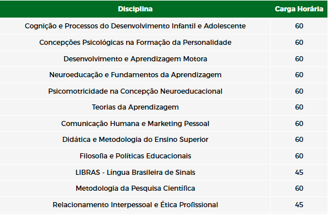Select Didática e Metodologia do Ensino Superior
This screenshot has width=328, height=214.
click(135, 140)
